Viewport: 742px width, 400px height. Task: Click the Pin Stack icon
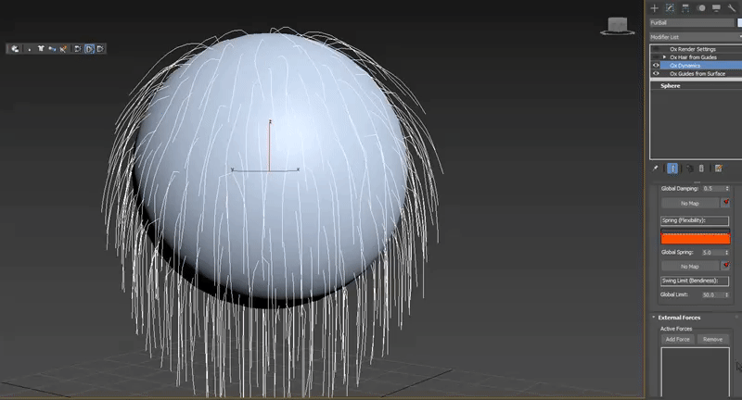coord(656,169)
